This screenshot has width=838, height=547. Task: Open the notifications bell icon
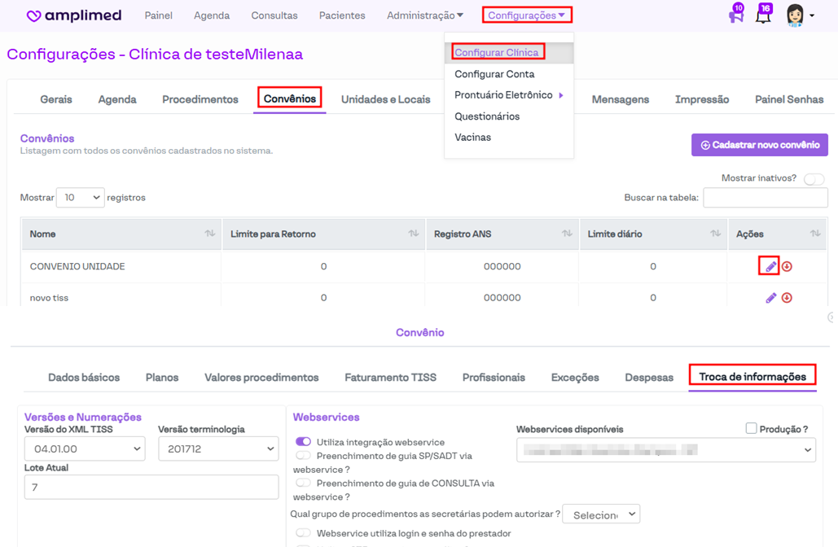click(x=763, y=15)
